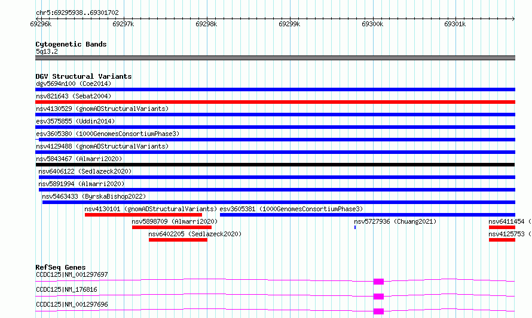The height and width of the screenshot is (318, 532).
Task: Click the CCDC125|NM_001297697 transcript label
Action: (72, 274)
